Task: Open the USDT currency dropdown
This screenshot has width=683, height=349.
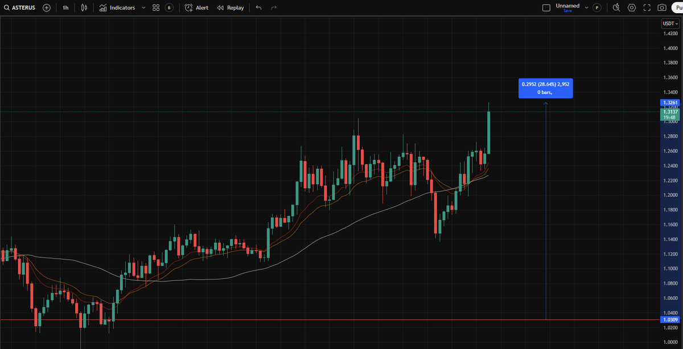Action: click(669, 23)
